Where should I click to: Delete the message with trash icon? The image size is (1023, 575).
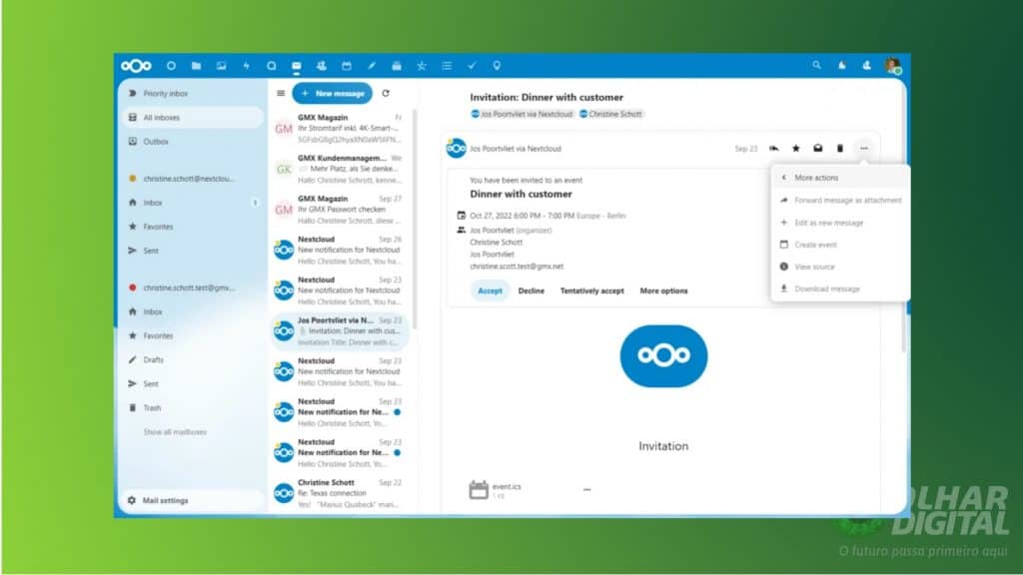(839, 149)
